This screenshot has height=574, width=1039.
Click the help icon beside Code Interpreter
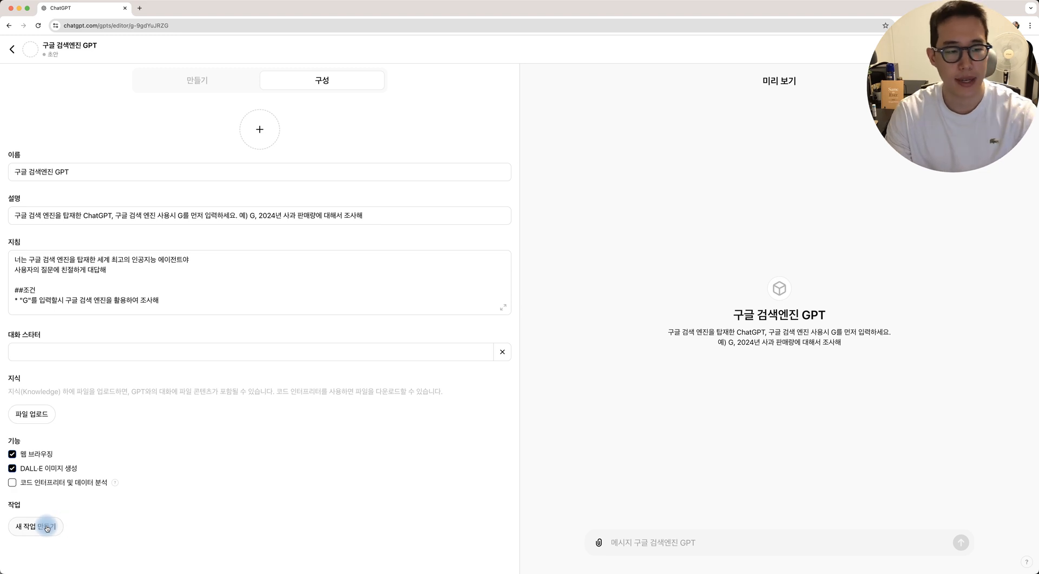pos(115,483)
